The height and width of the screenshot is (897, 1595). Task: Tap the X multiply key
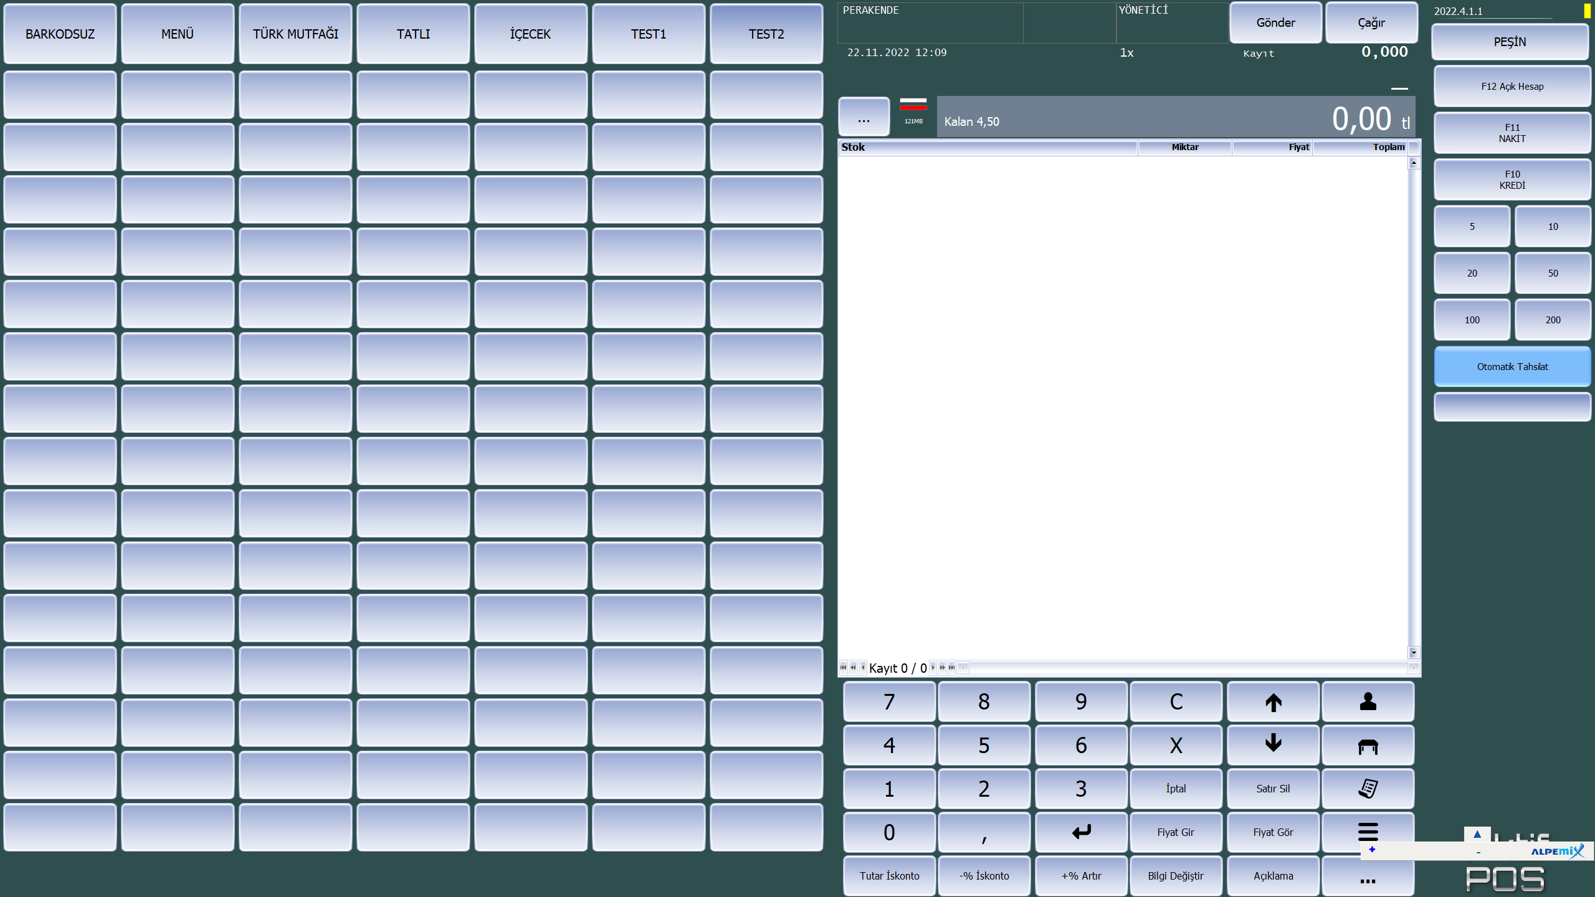pos(1176,745)
